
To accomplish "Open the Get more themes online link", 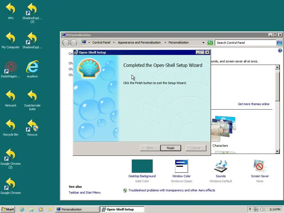I will tap(253, 104).
